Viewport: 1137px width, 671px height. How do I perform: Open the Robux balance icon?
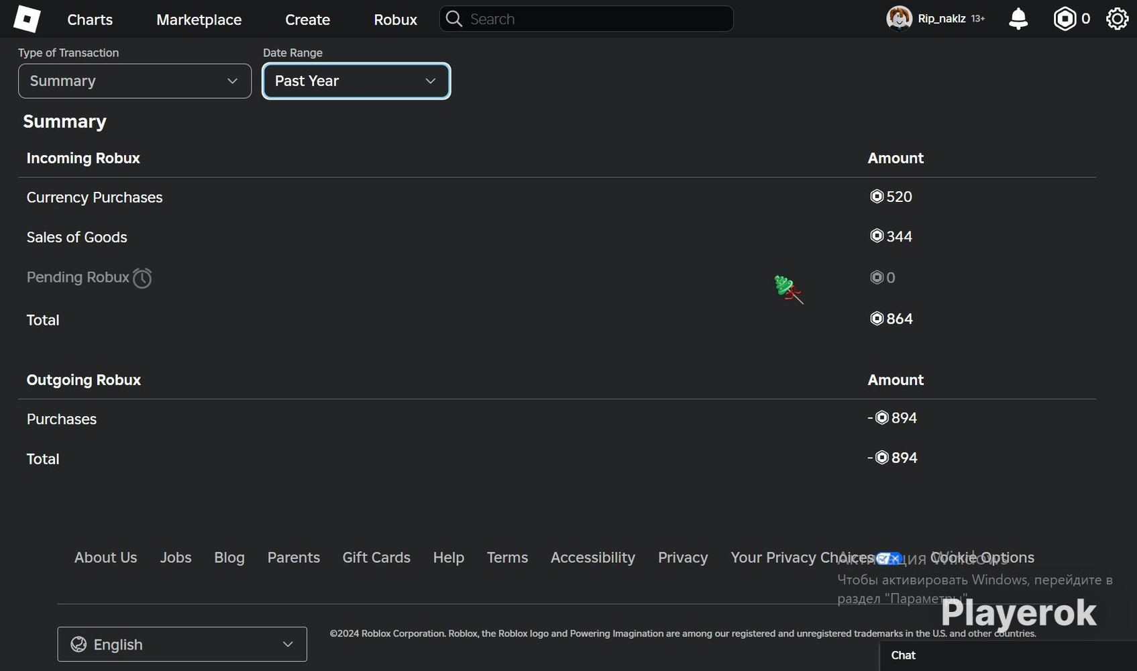(x=1065, y=19)
